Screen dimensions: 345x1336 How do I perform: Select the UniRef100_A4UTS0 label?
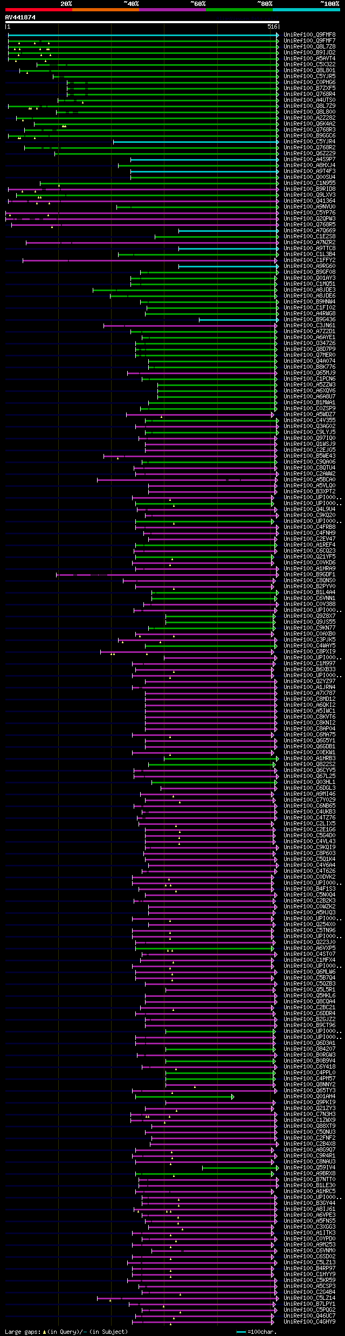(x=309, y=100)
